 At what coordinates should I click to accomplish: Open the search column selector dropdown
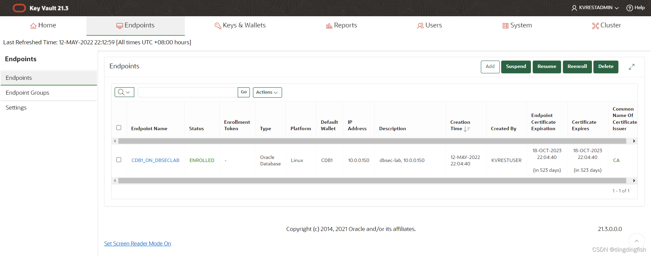[x=124, y=92]
